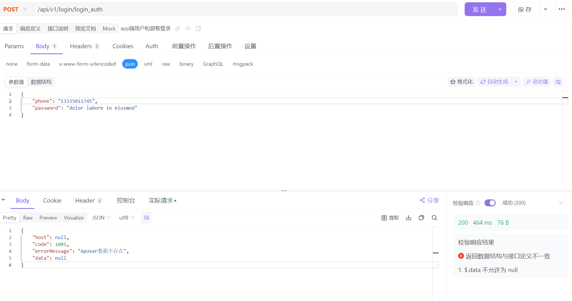Toggle the 校验响应 validation switch
Image resolution: width=572 pixels, height=301 pixels.
490,203
